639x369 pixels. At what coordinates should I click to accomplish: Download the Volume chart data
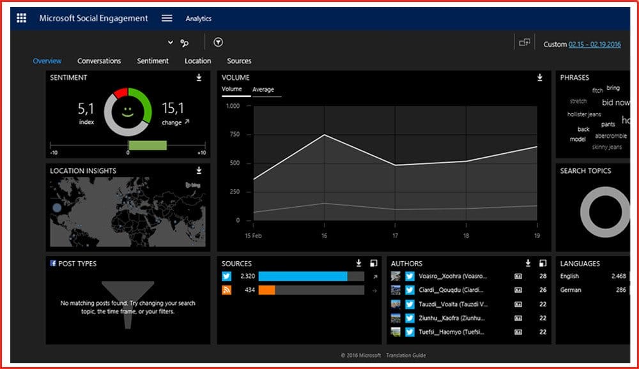(x=540, y=78)
